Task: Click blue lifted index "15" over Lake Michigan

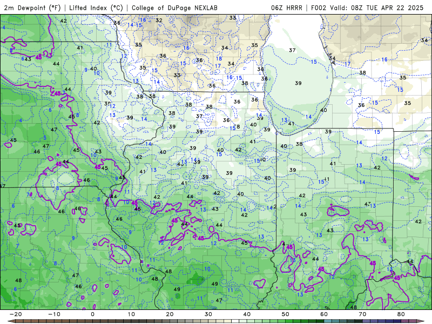Action: [x=314, y=62]
